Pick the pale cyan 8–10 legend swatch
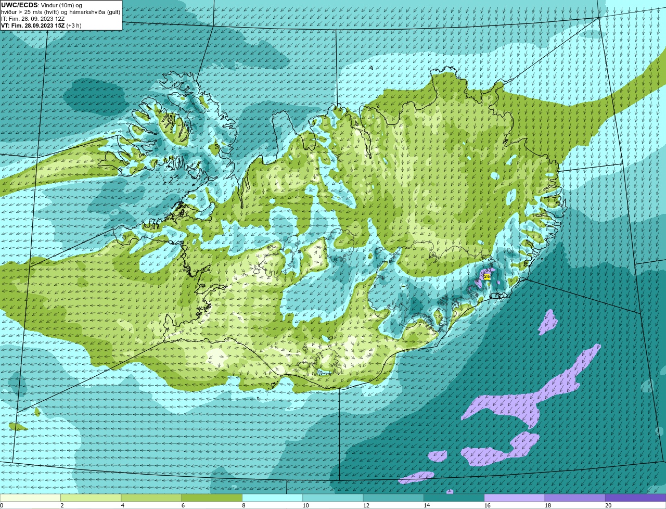This screenshot has width=666, height=509. pyautogui.click(x=273, y=498)
